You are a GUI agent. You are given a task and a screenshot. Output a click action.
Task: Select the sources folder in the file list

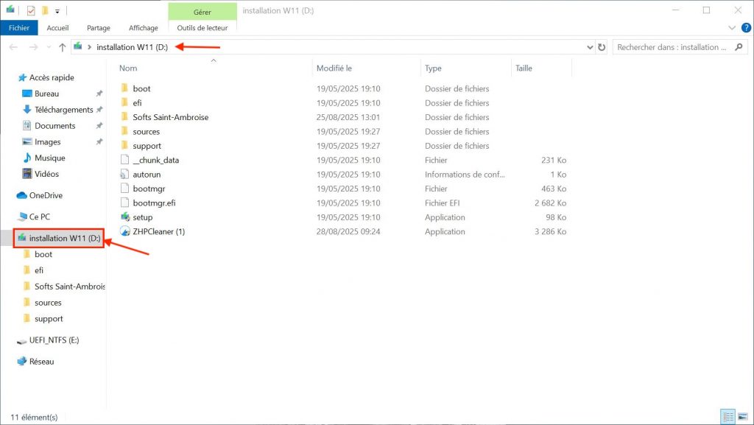pos(147,132)
